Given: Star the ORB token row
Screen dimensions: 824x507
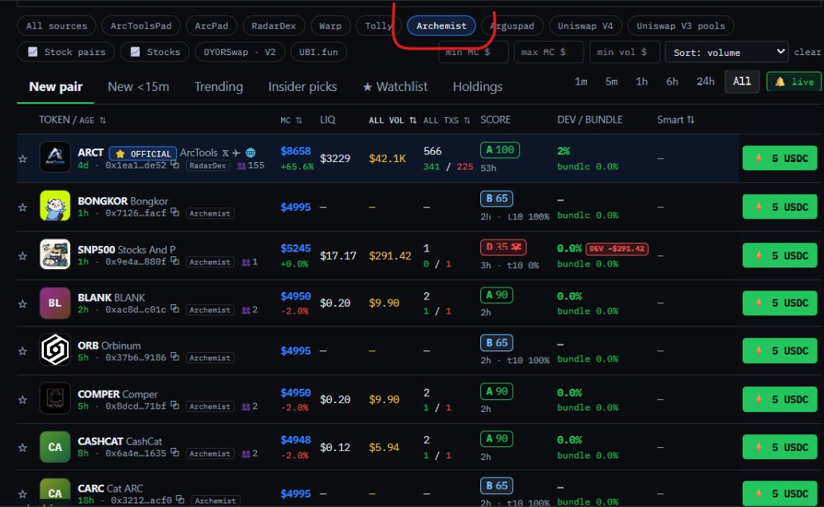Looking at the screenshot, I should point(22,351).
